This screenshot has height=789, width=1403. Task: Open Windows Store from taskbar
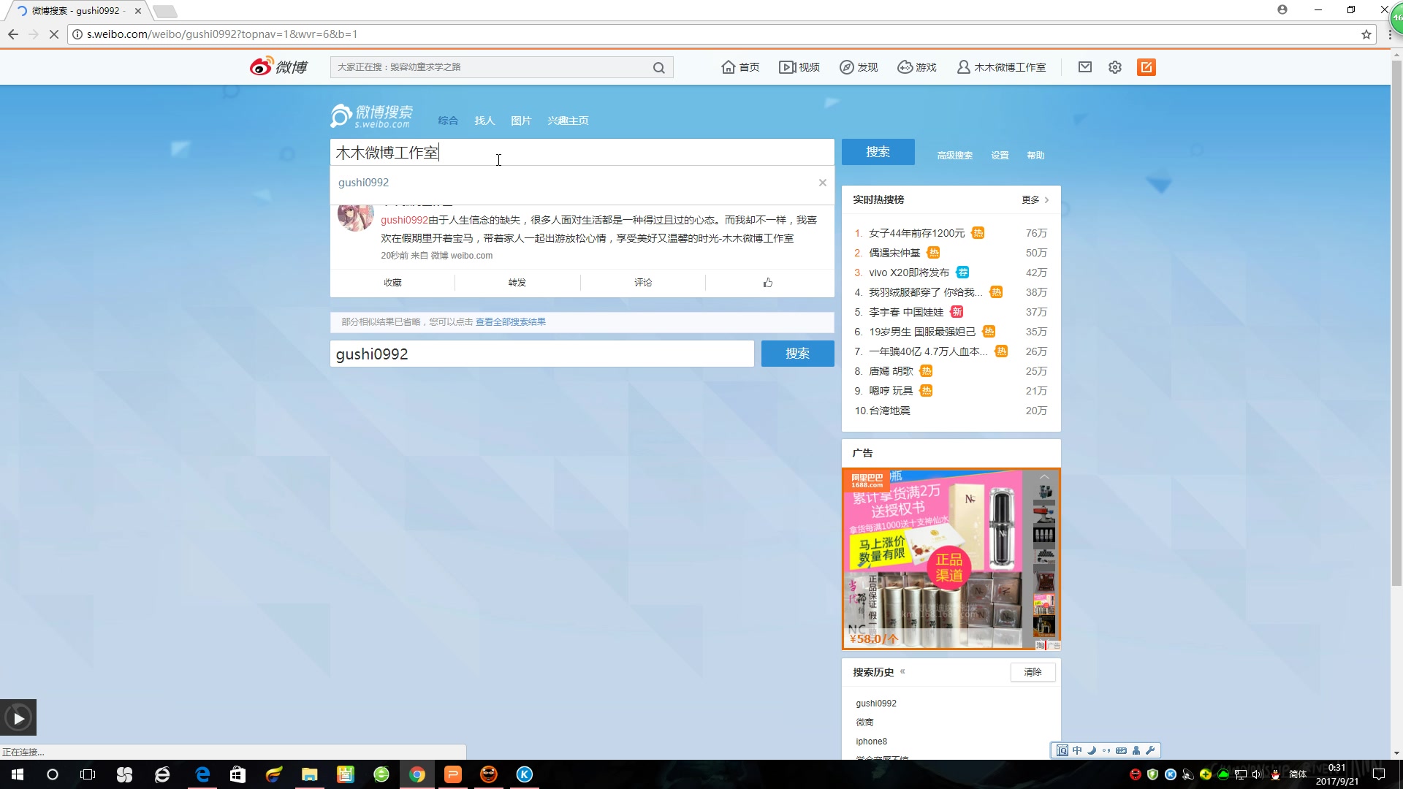point(238,774)
